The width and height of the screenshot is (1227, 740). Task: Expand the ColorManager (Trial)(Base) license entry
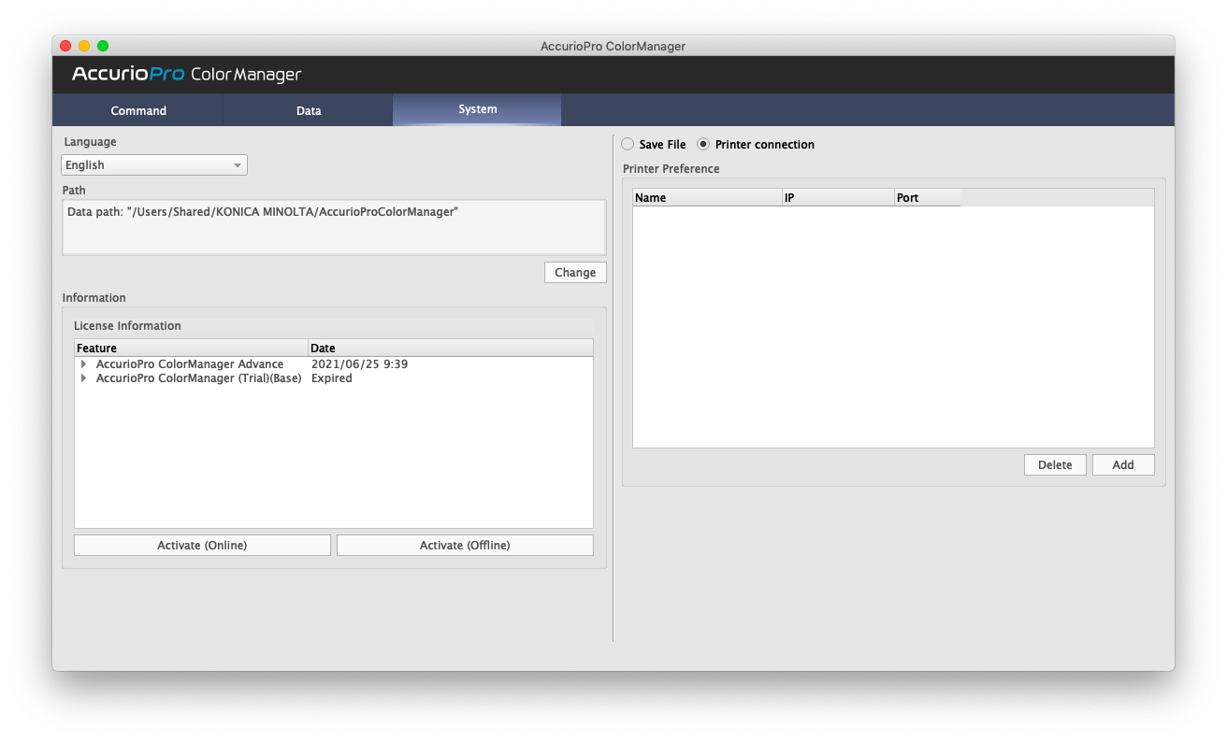click(x=83, y=378)
